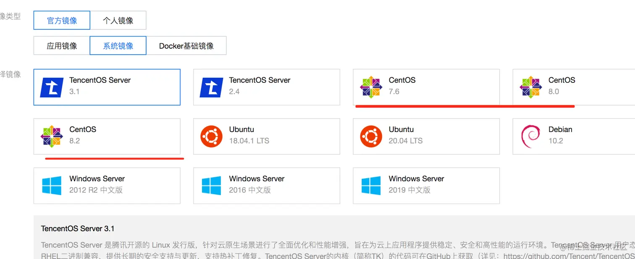Pick the CentOS 8.2 image card

[107, 136]
